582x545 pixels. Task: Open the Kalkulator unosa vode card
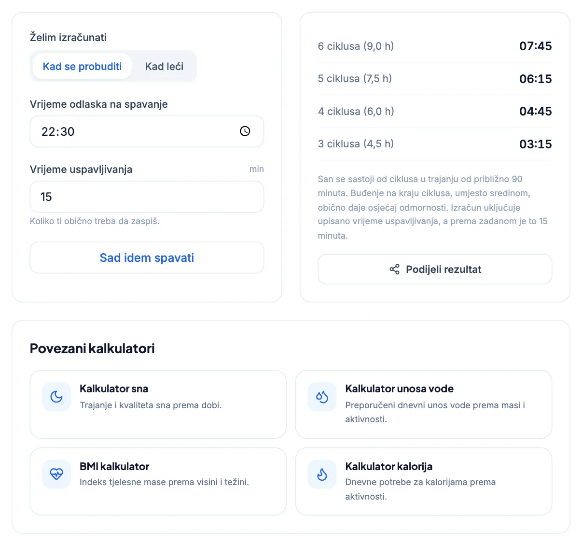[x=424, y=404]
